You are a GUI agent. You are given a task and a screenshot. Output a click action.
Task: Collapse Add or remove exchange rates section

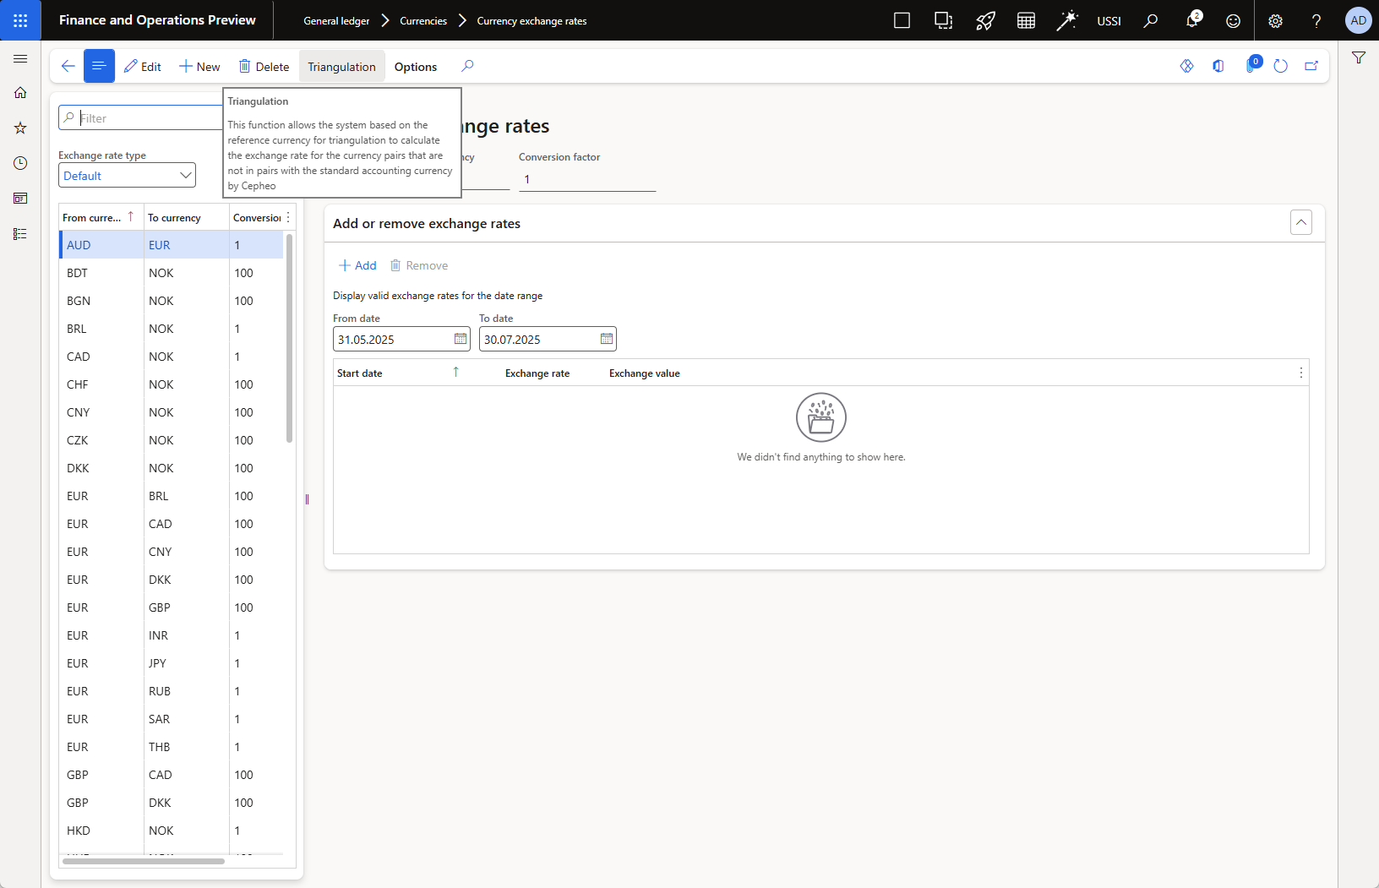pyautogui.click(x=1301, y=223)
